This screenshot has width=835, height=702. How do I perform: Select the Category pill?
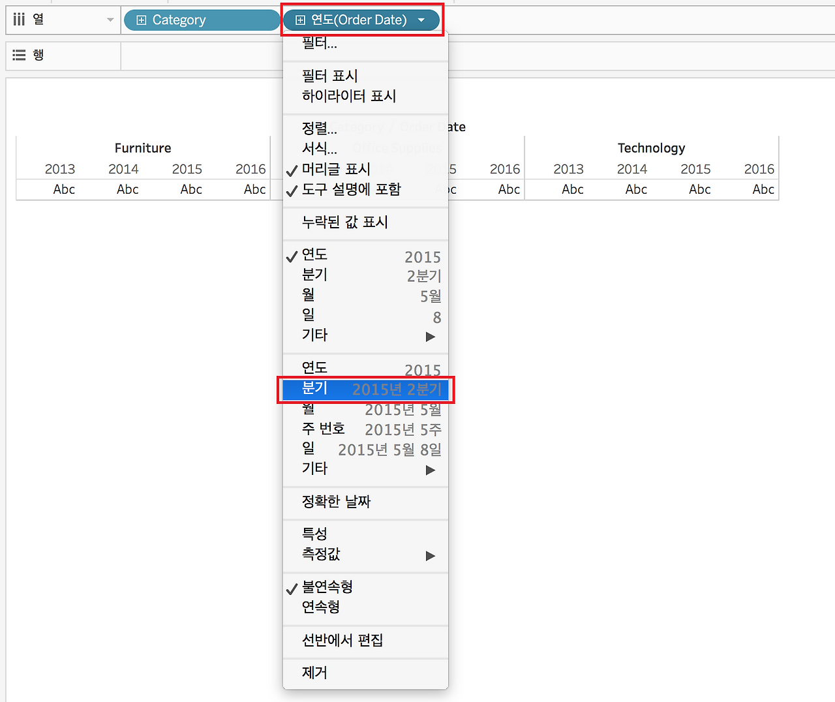pos(201,20)
